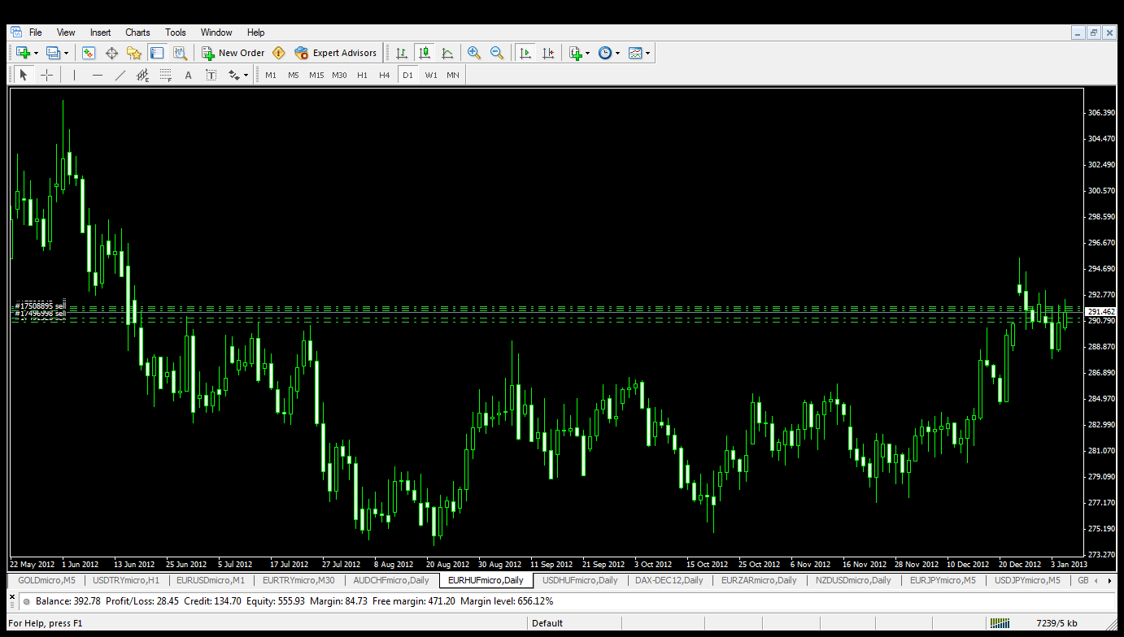The image size is (1124, 637).
Task: Toggle the Terminal window panel
Action: (x=157, y=53)
